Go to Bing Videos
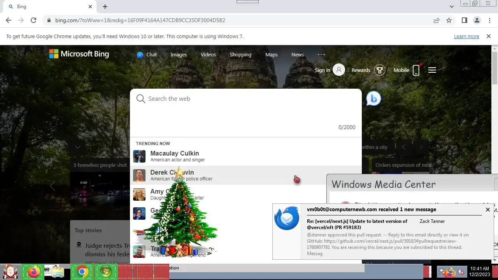This screenshot has width=498, height=280. coord(208,55)
